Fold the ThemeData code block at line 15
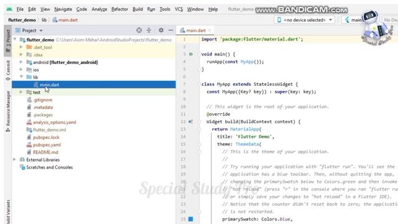Viewport: 398px width, 224px height. click(x=199, y=144)
